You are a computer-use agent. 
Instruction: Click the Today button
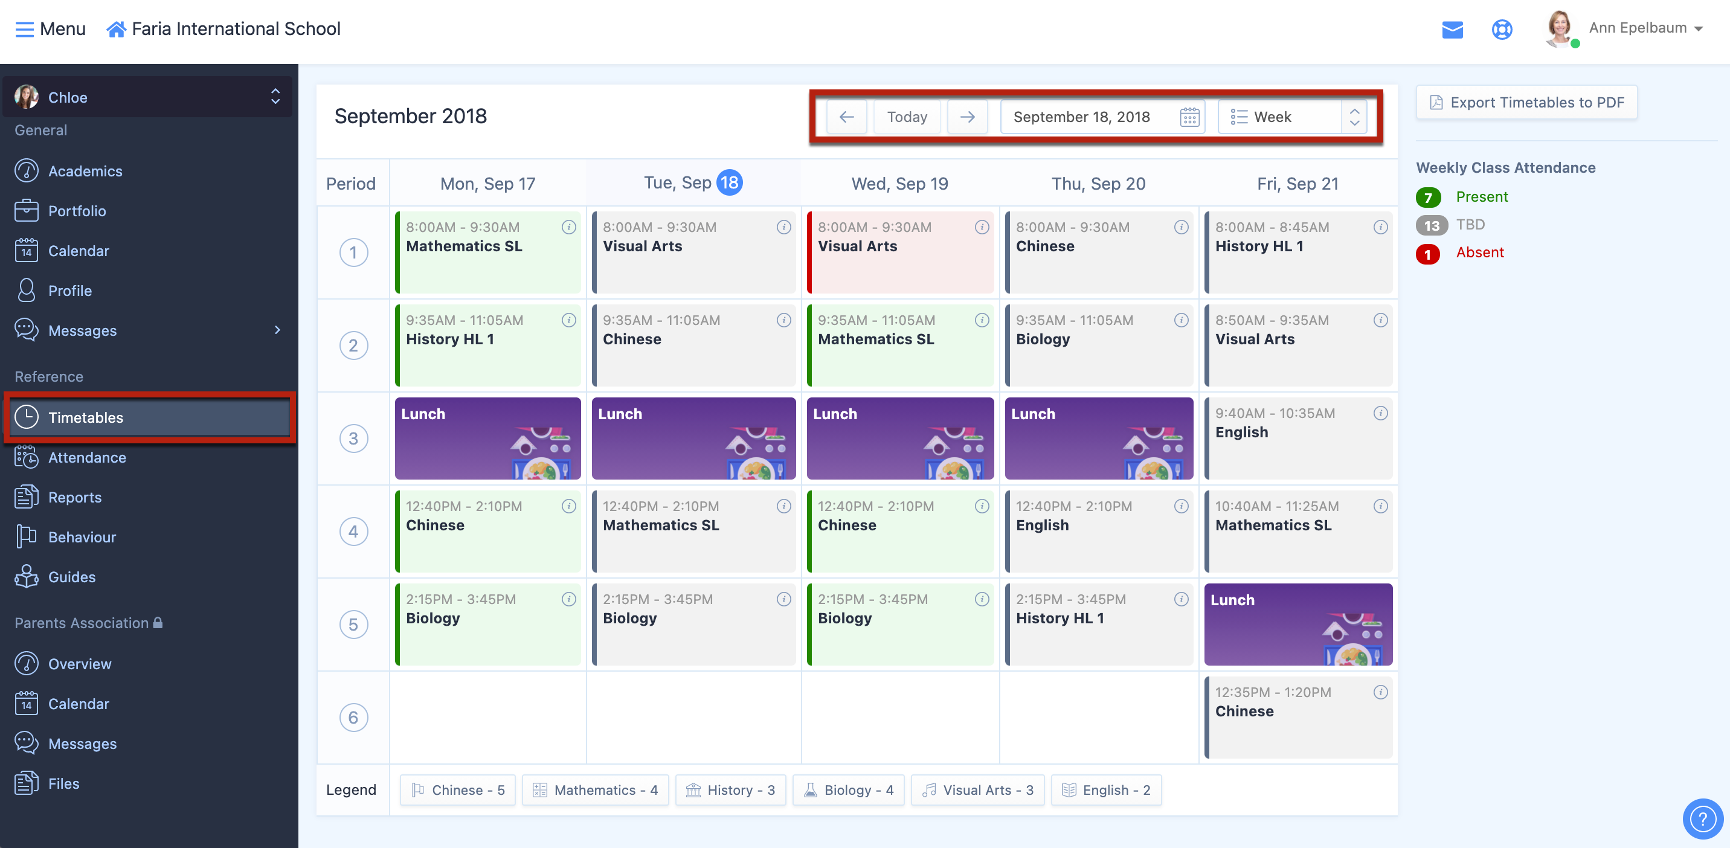tap(907, 117)
